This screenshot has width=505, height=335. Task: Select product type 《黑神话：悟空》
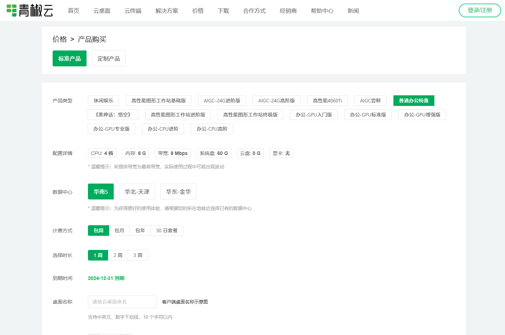(113, 115)
